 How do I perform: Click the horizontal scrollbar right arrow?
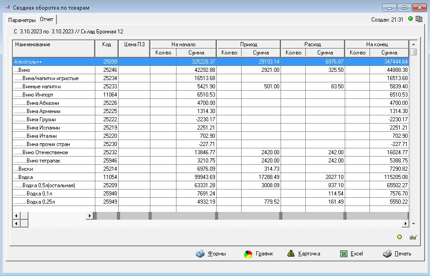pos(405,223)
